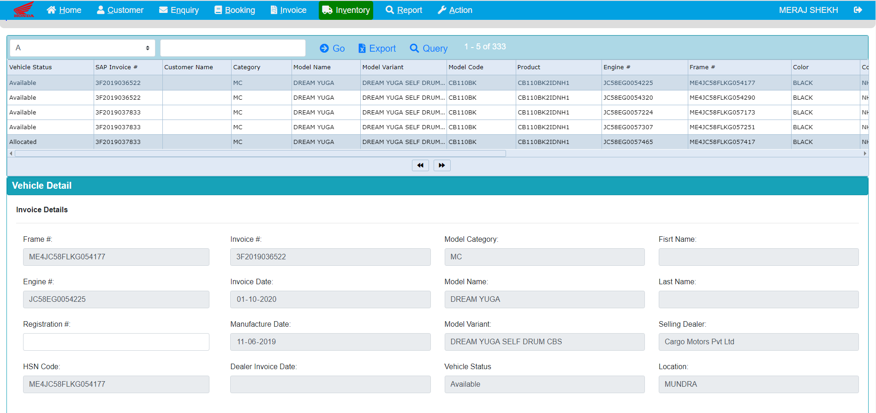Screen dimensions: 876x413
Task: Click the horizontal scrollbar of the table
Action: tap(260, 153)
